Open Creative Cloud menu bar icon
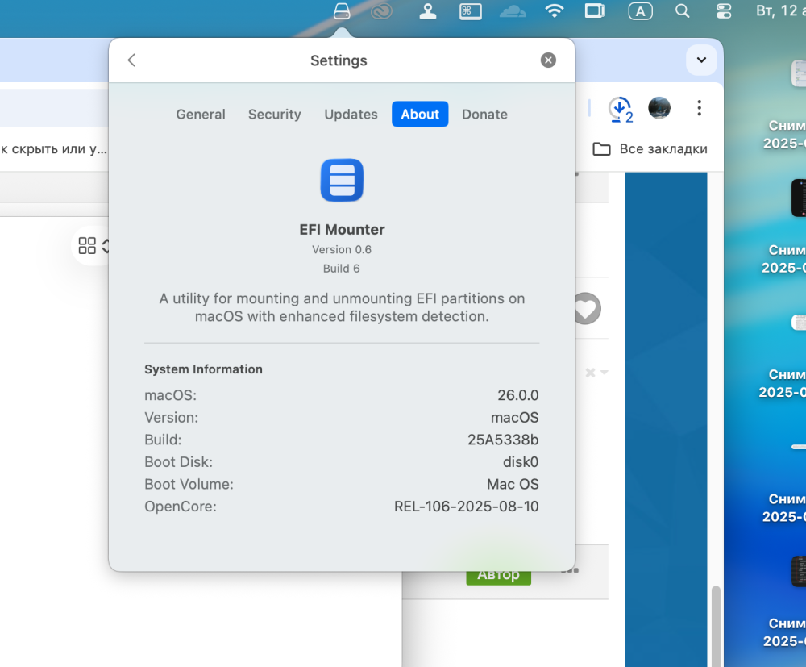Viewport: 806px width, 667px height. click(381, 10)
